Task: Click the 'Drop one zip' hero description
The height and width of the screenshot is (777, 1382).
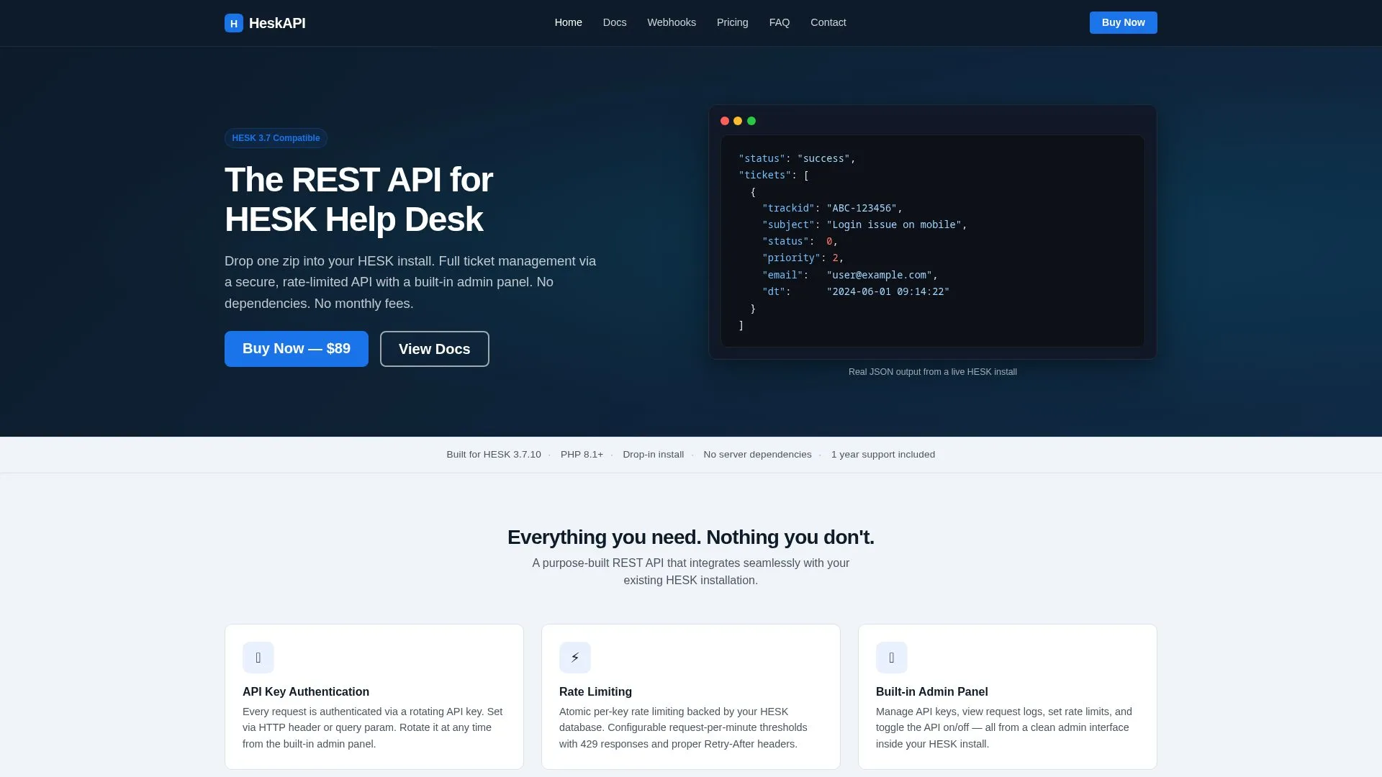Action: 410,282
